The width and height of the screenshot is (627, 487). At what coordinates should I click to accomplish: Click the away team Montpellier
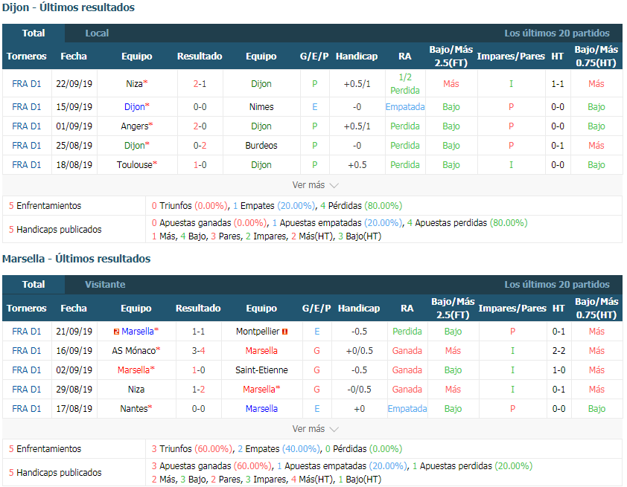point(258,332)
